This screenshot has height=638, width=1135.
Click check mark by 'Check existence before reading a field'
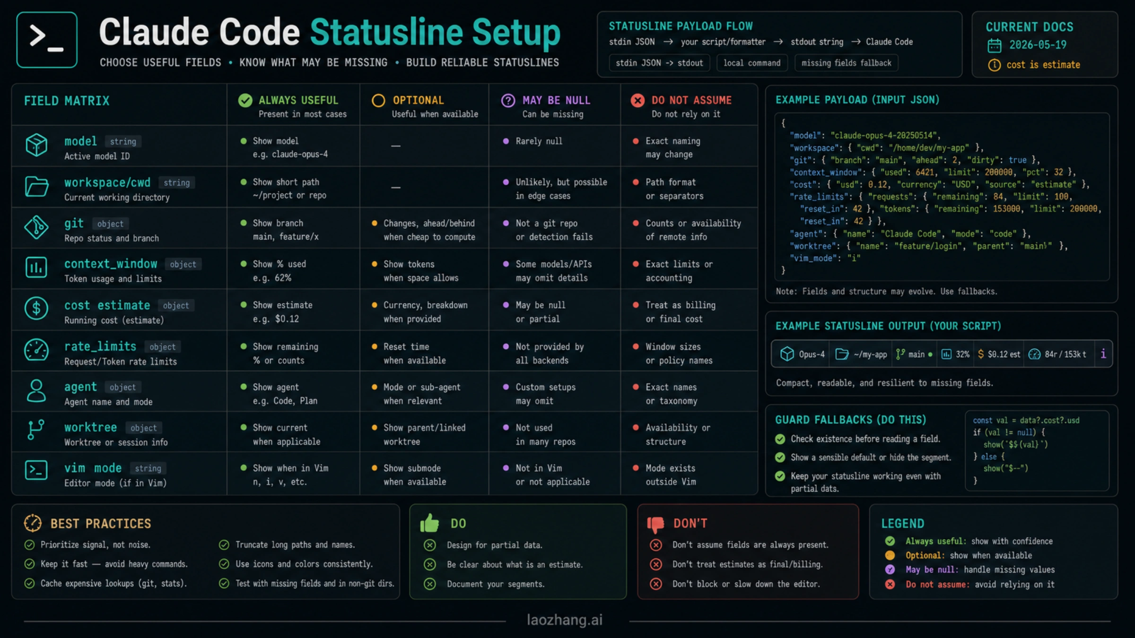780,439
